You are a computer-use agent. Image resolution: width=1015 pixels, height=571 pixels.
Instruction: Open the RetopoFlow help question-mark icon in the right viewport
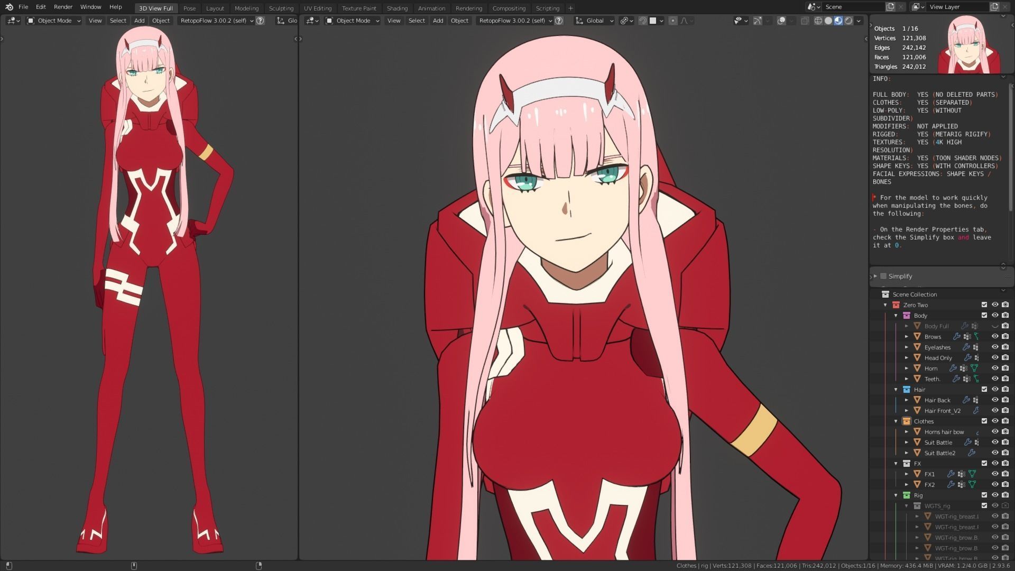pyautogui.click(x=559, y=21)
